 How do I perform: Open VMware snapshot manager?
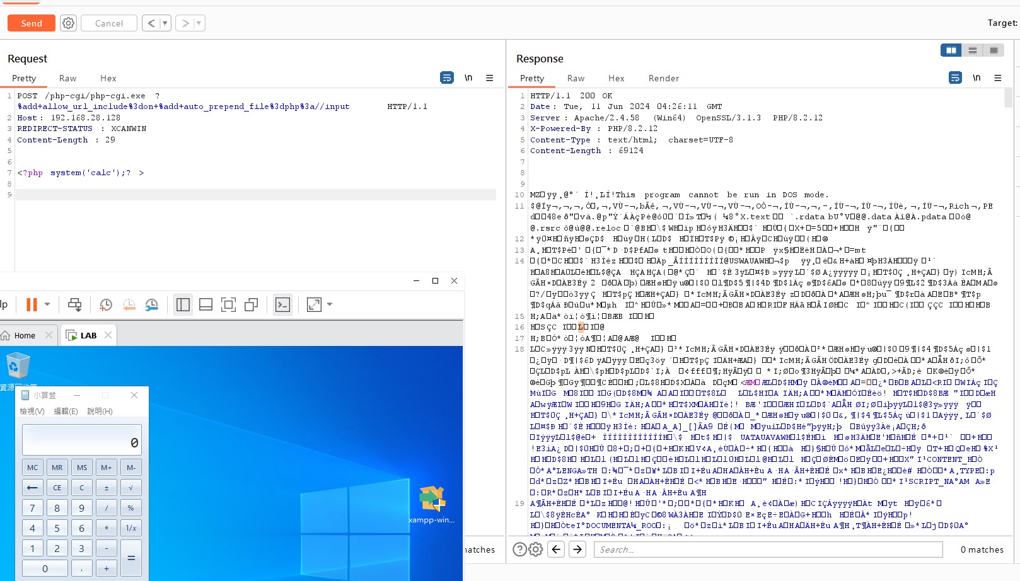(x=152, y=305)
